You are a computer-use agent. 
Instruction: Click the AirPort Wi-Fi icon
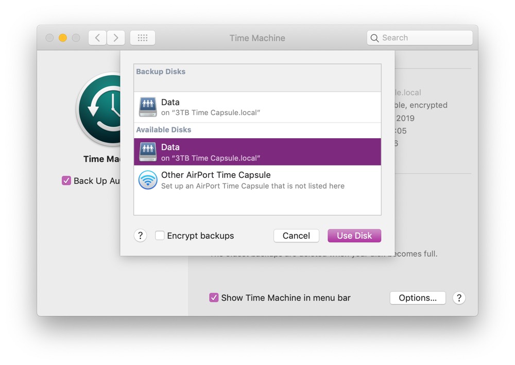(x=148, y=180)
